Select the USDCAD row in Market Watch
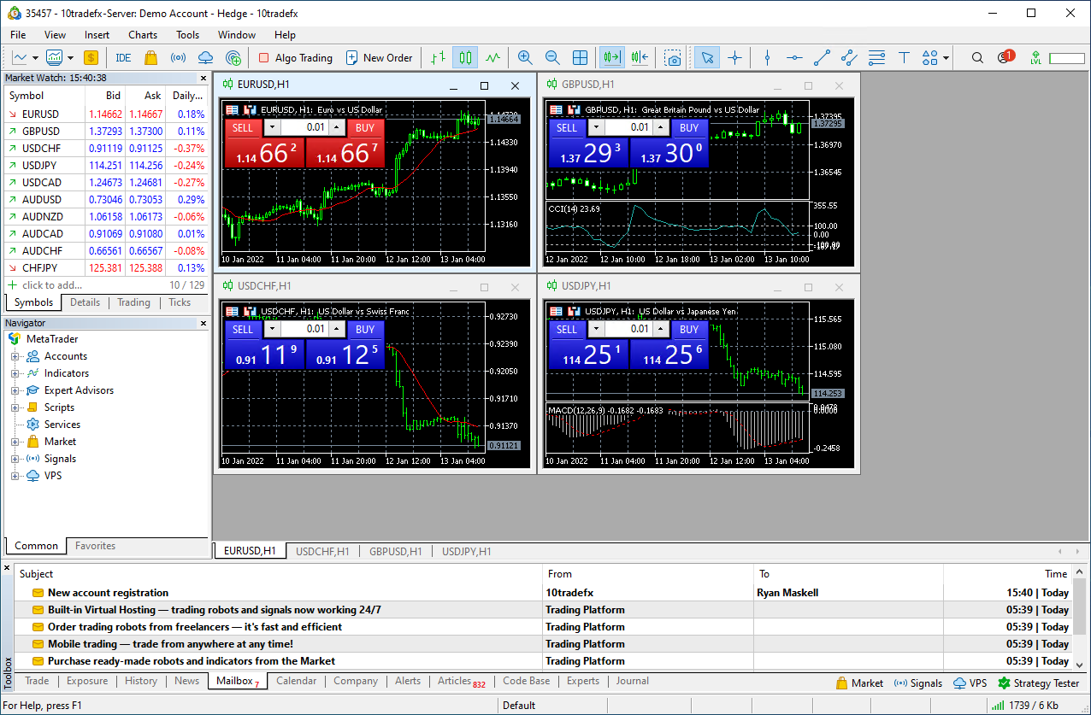Image resolution: width=1091 pixels, height=715 pixels. 106,183
